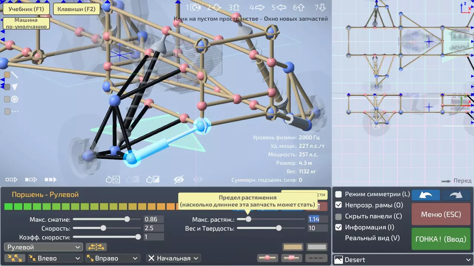
Task: Start the race with ГОНКА! (Ввод)
Action: 441,239
